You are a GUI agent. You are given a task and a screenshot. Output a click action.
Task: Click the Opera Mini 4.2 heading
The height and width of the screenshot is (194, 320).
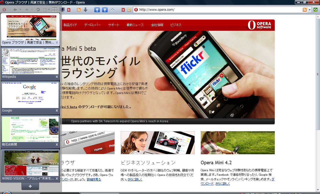(x=216, y=163)
